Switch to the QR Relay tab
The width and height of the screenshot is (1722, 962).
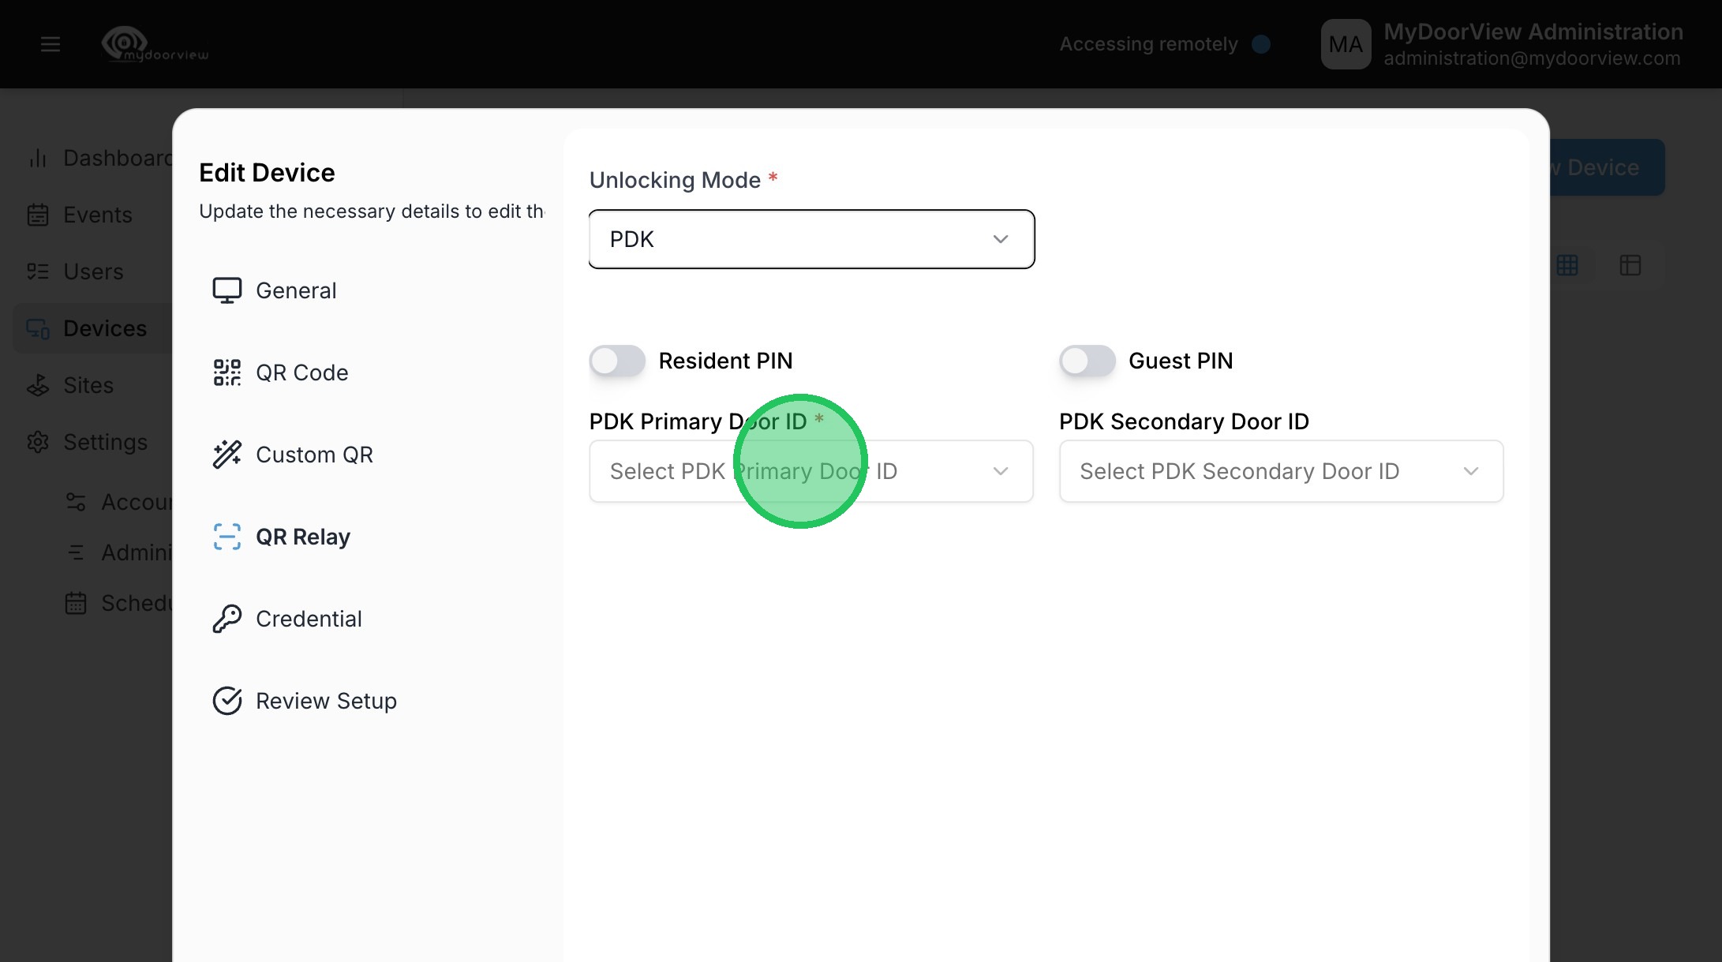(302, 537)
